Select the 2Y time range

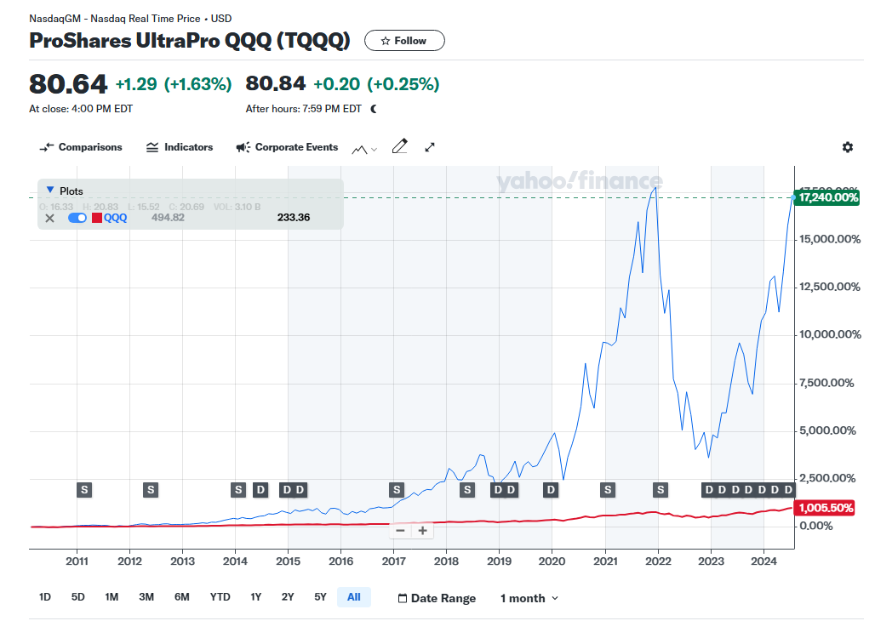tap(288, 597)
